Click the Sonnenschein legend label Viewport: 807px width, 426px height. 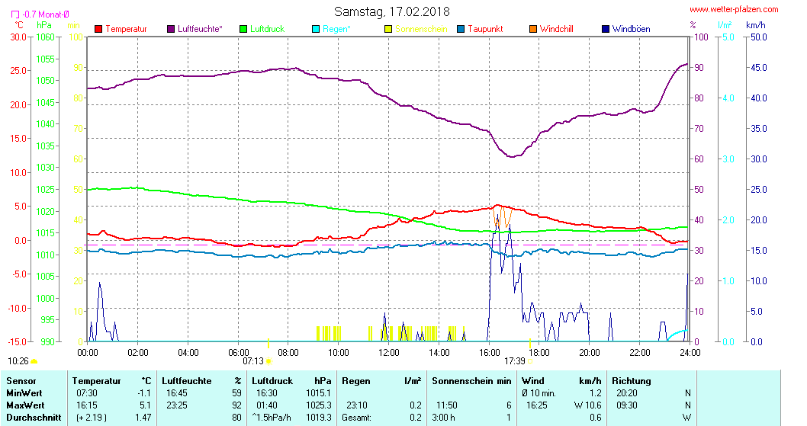421,29
